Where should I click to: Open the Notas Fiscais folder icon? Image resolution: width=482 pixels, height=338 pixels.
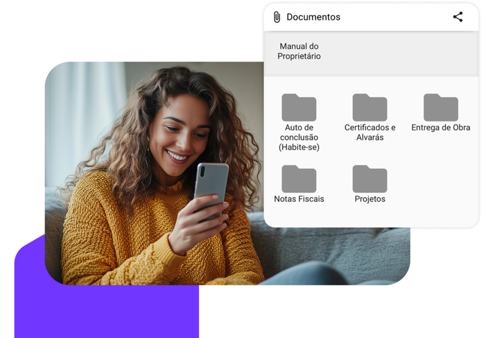pyautogui.click(x=299, y=179)
